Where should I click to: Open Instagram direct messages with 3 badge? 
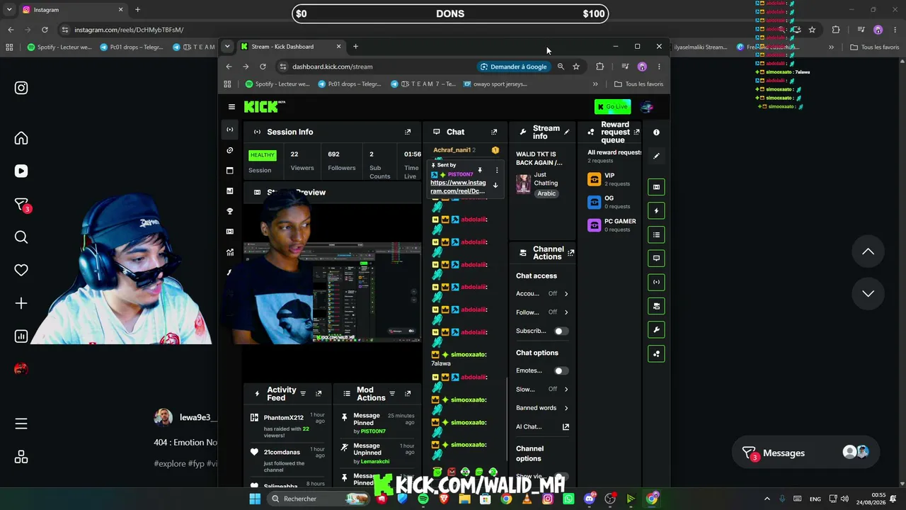coord(21,205)
